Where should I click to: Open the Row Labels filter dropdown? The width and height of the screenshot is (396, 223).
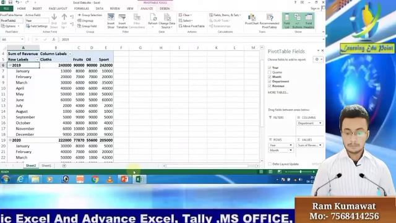(x=37, y=59)
